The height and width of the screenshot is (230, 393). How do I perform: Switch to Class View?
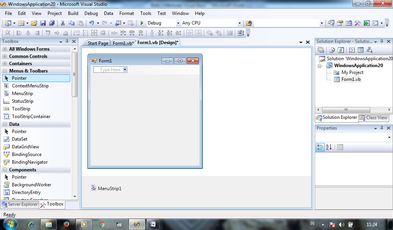click(373, 117)
